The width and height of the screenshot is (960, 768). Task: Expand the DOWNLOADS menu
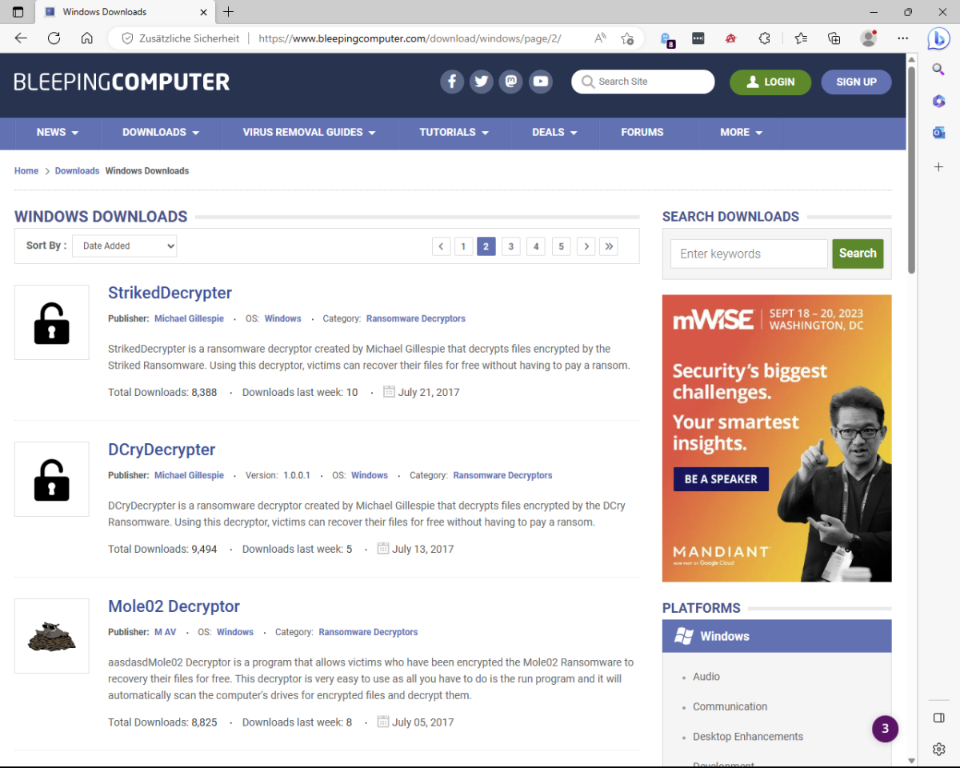point(161,133)
